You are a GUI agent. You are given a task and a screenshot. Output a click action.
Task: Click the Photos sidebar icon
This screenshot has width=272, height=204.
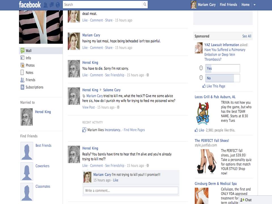[x=22, y=65]
